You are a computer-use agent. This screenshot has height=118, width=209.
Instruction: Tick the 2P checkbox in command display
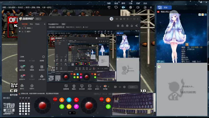pos(23,101)
